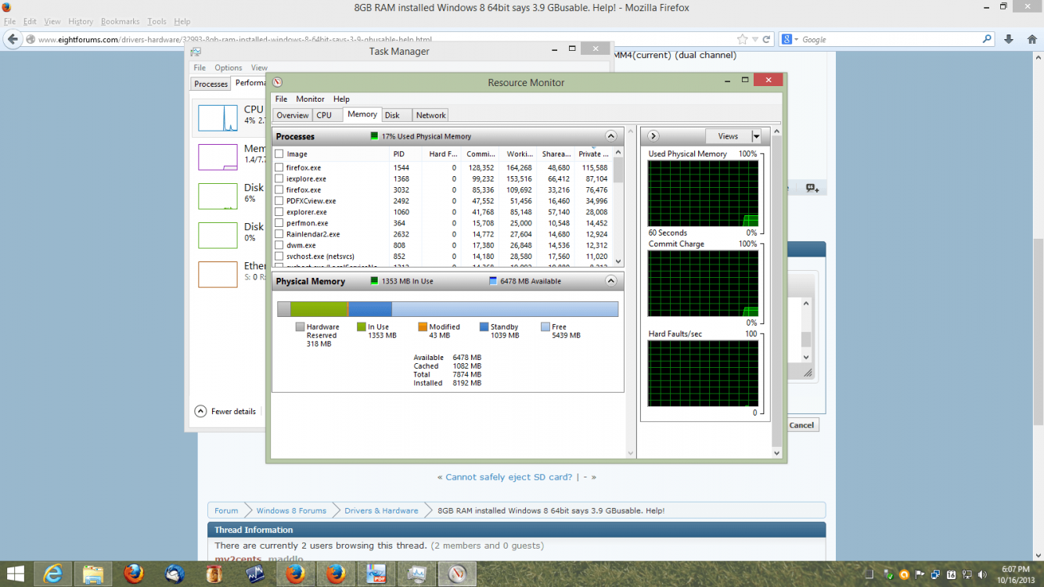Image resolution: width=1044 pixels, height=587 pixels.
Task: Select the CPU graph thumbnail in Task Manager
Action: click(218, 117)
